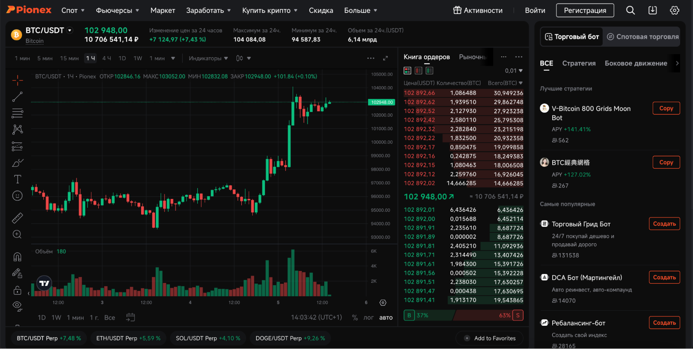Select the pattern drawing tool
693x349 pixels.
[x=17, y=130]
